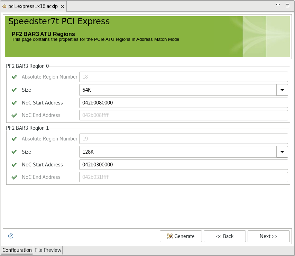Click the green checkmark next to Size in Region 1
The height and width of the screenshot is (256, 295).
pos(14,152)
